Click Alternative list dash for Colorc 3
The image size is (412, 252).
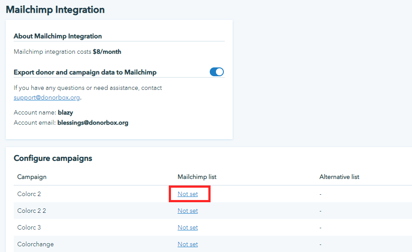click(x=321, y=227)
